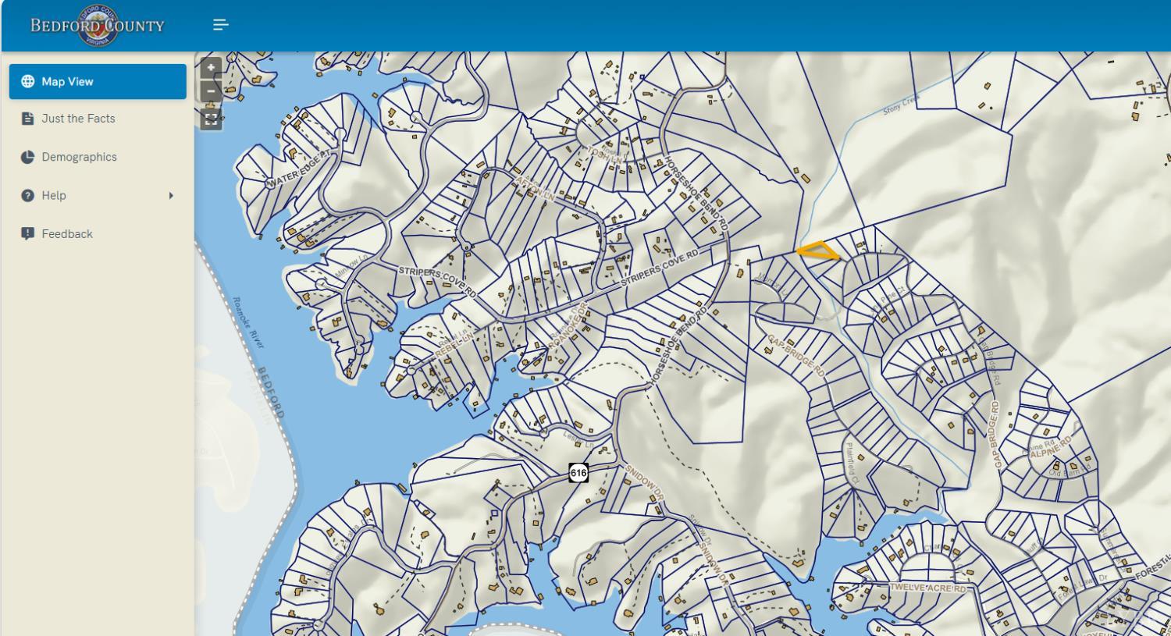Image resolution: width=1171 pixels, height=636 pixels.
Task: Click the Gap Bridge Rd label
Action: [x=795, y=357]
